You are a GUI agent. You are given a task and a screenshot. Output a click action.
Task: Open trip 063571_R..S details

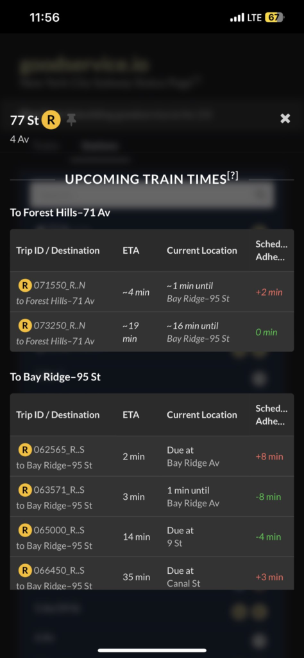coord(152,497)
